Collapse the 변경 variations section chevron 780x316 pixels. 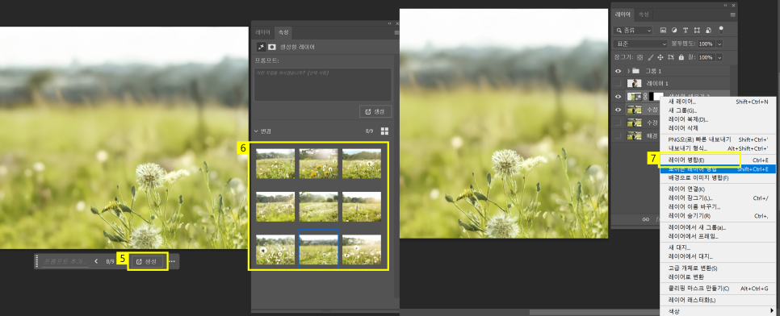coord(256,131)
